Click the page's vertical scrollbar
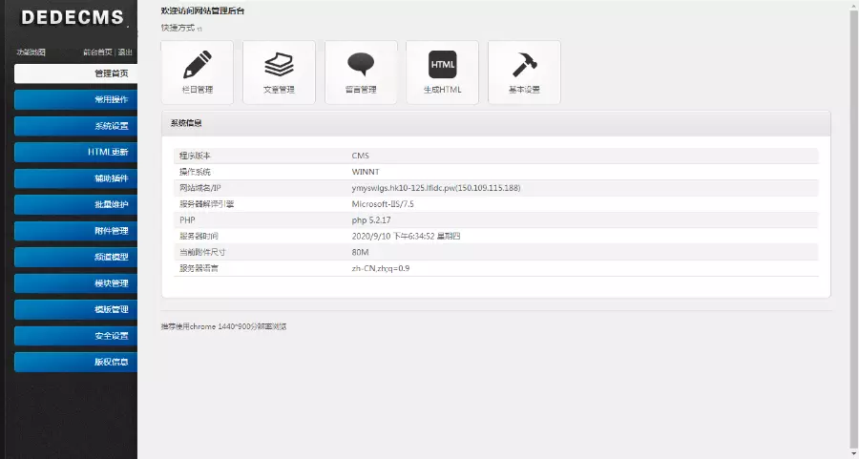This screenshot has width=859, height=459. (853, 229)
